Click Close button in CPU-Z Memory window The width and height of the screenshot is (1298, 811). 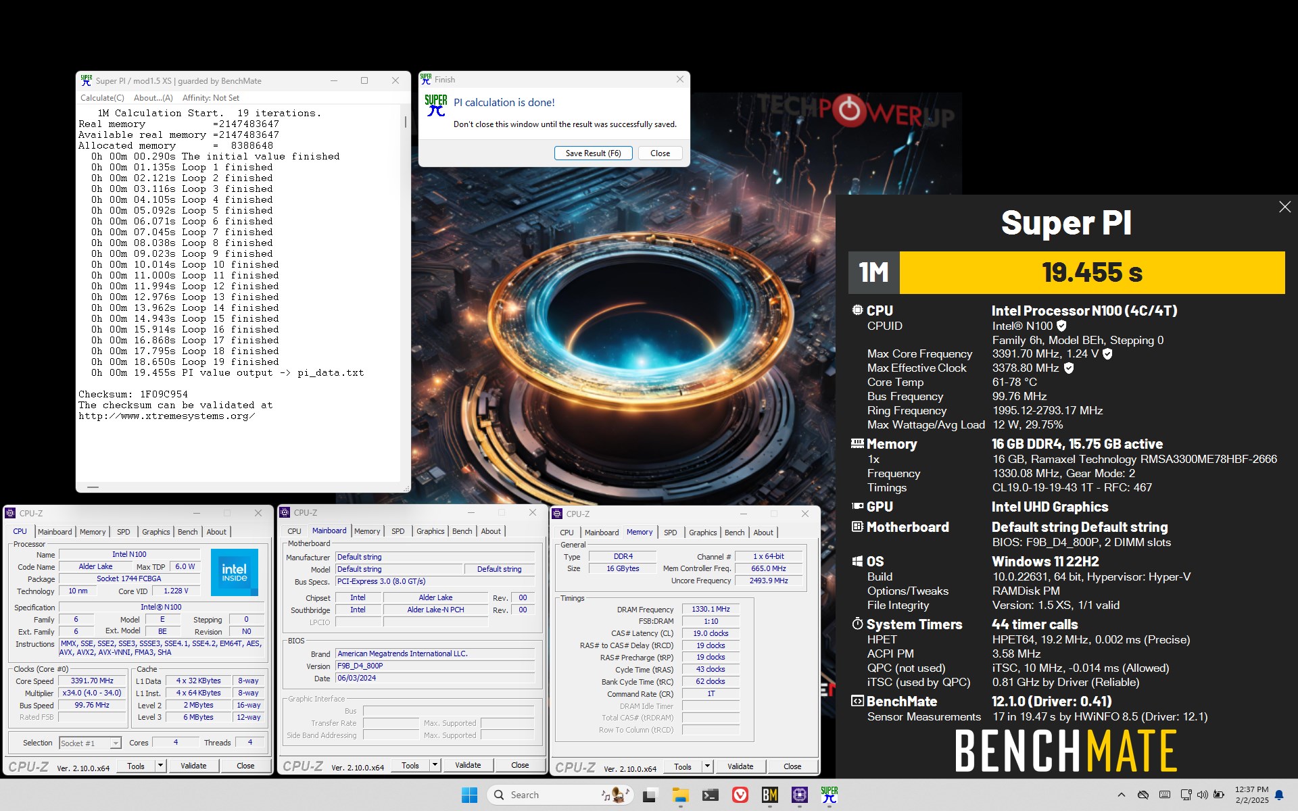point(792,766)
